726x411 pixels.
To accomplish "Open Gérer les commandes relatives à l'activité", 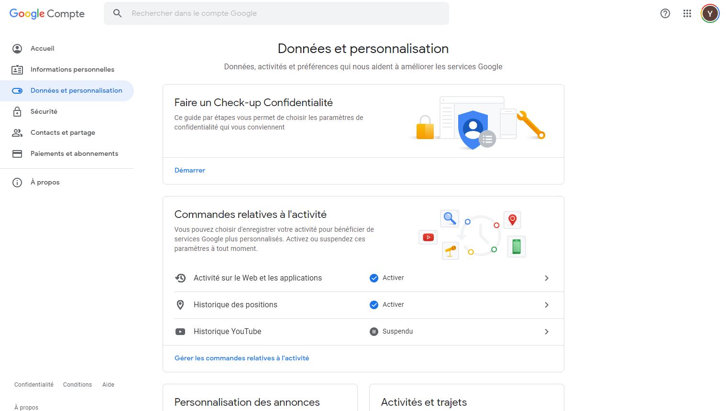I will (242, 358).
